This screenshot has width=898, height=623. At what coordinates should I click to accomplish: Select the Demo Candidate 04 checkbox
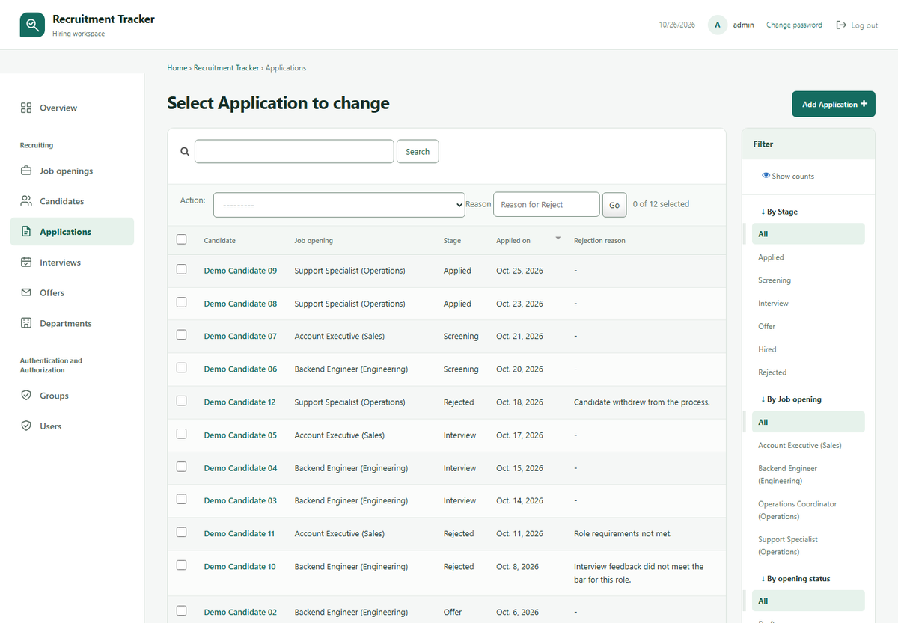181,467
